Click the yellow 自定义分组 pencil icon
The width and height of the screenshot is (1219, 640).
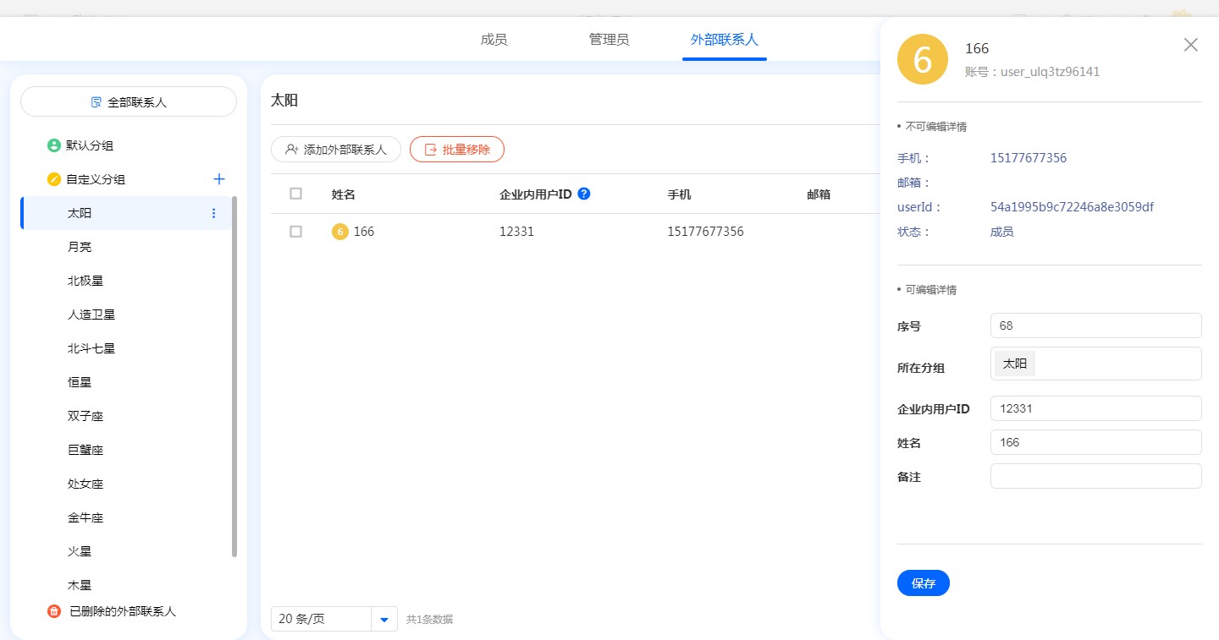[54, 179]
